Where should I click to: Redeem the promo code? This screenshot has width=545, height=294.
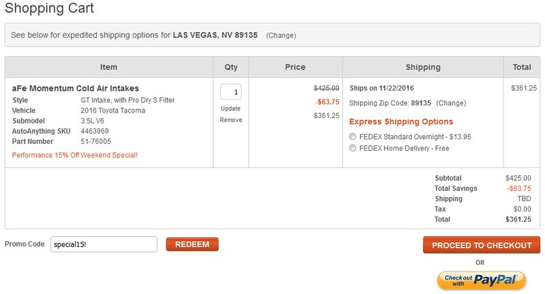coord(192,244)
